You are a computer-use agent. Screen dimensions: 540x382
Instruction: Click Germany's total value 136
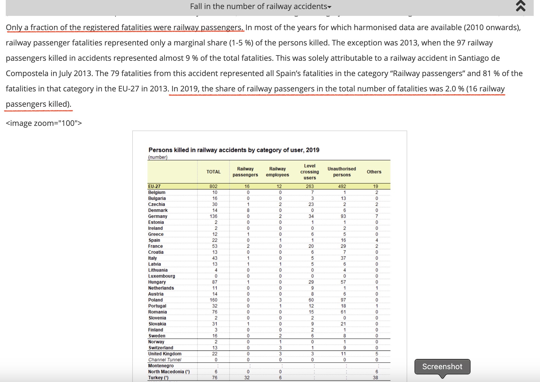pyautogui.click(x=213, y=216)
